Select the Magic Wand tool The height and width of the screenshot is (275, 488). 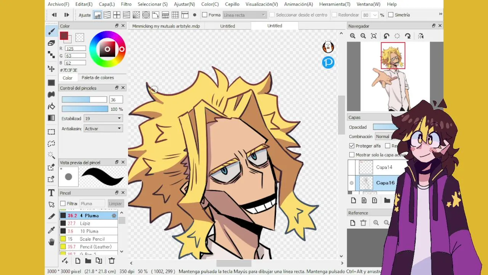51,155
